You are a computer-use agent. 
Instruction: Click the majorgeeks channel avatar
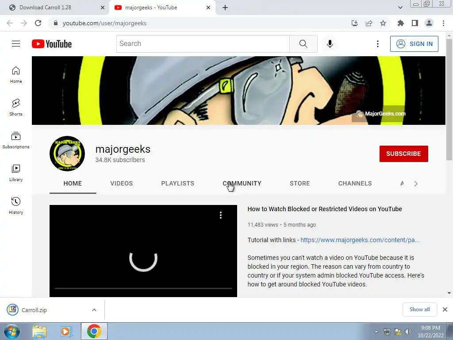[x=67, y=154]
